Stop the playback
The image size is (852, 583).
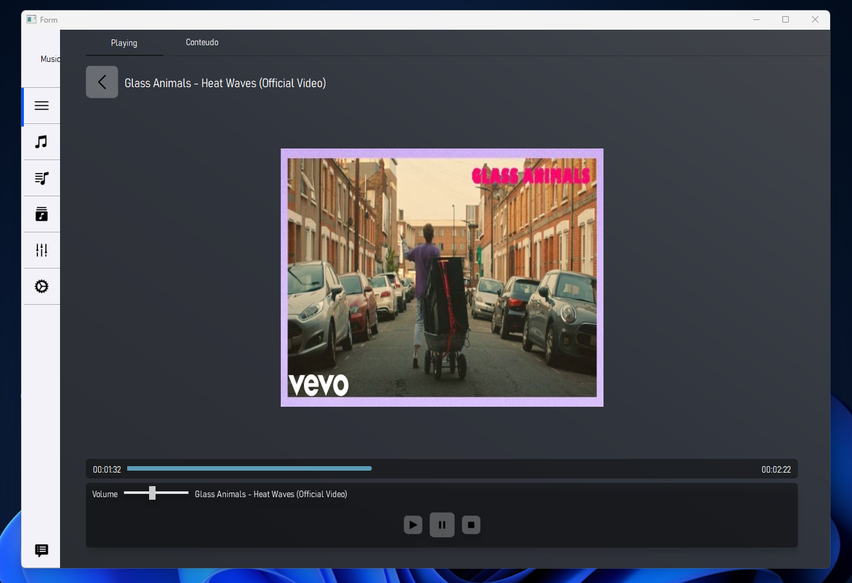point(471,525)
